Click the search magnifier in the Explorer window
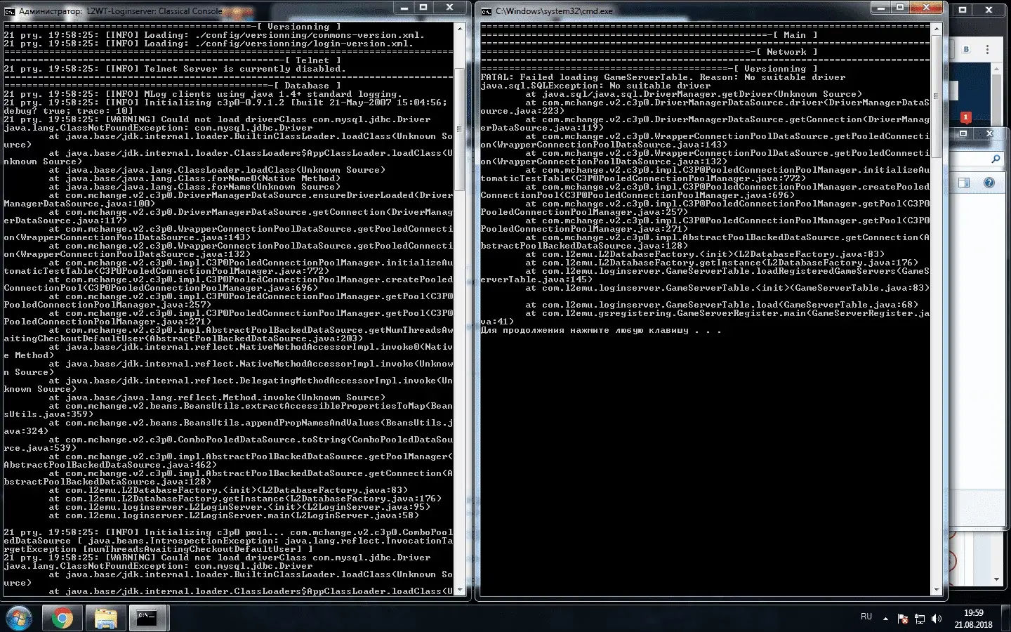The width and height of the screenshot is (1011, 632). pos(995,159)
